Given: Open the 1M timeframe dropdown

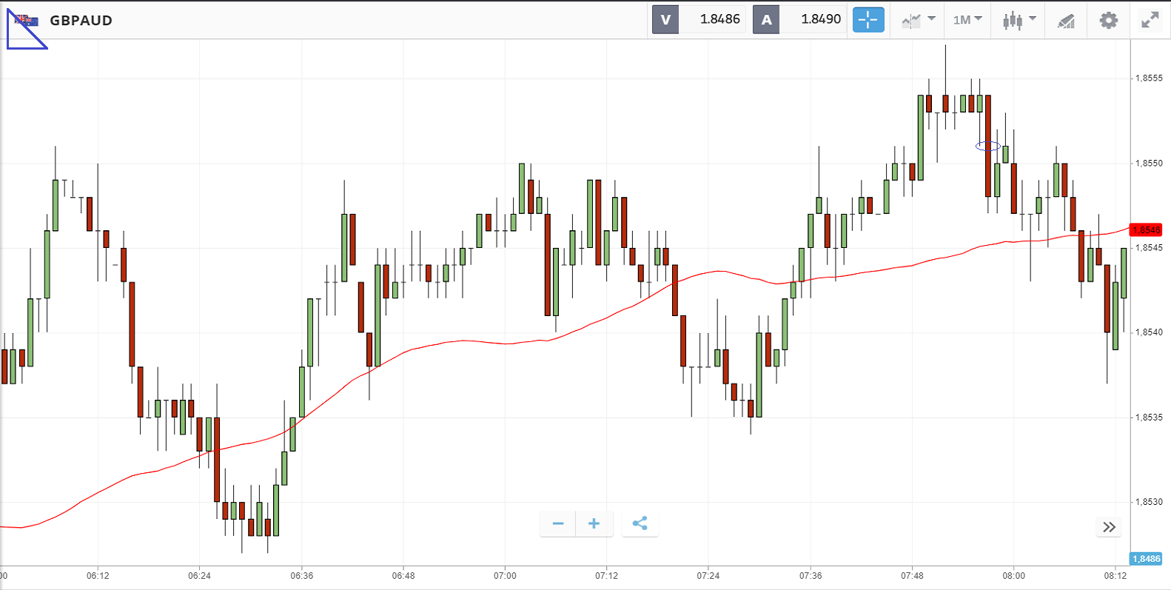Looking at the screenshot, I should pyautogui.click(x=967, y=20).
